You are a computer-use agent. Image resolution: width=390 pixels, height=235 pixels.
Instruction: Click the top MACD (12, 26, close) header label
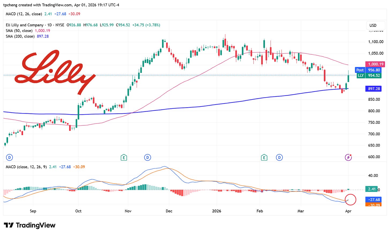(24, 14)
